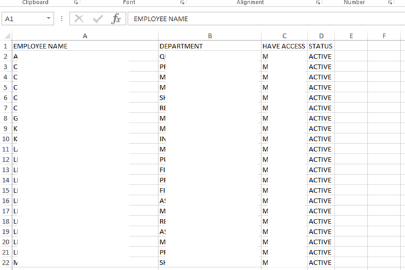The width and height of the screenshot is (405, 270).
Task: Select column A header
Action: tap(84, 35)
